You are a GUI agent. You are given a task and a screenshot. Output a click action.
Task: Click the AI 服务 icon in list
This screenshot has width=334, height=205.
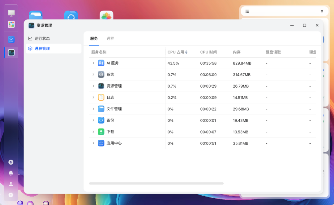tap(101, 63)
